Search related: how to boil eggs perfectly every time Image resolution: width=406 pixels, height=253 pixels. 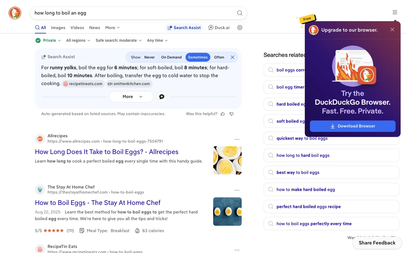(x=331, y=224)
